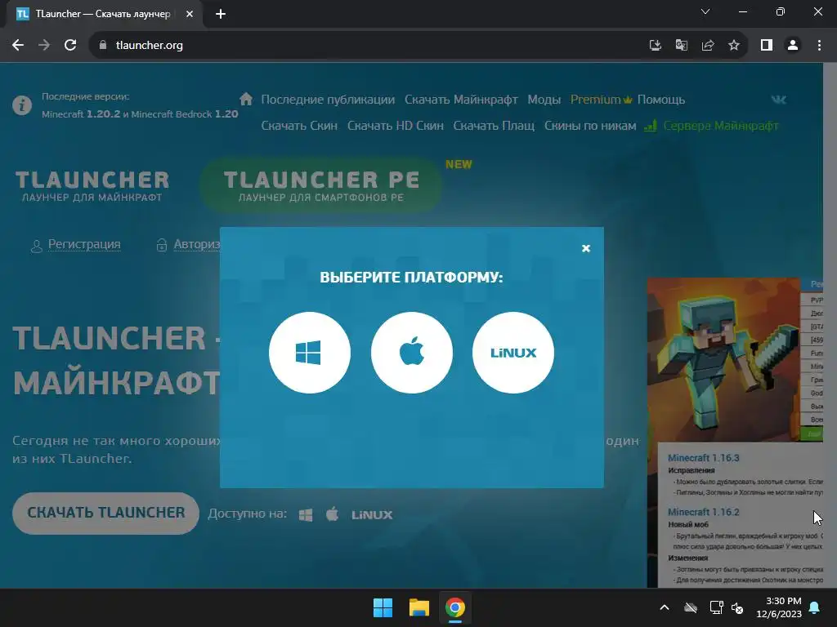Viewport: 837px width, 627px height.
Task: Open Premium menu item
Action: 601,100
